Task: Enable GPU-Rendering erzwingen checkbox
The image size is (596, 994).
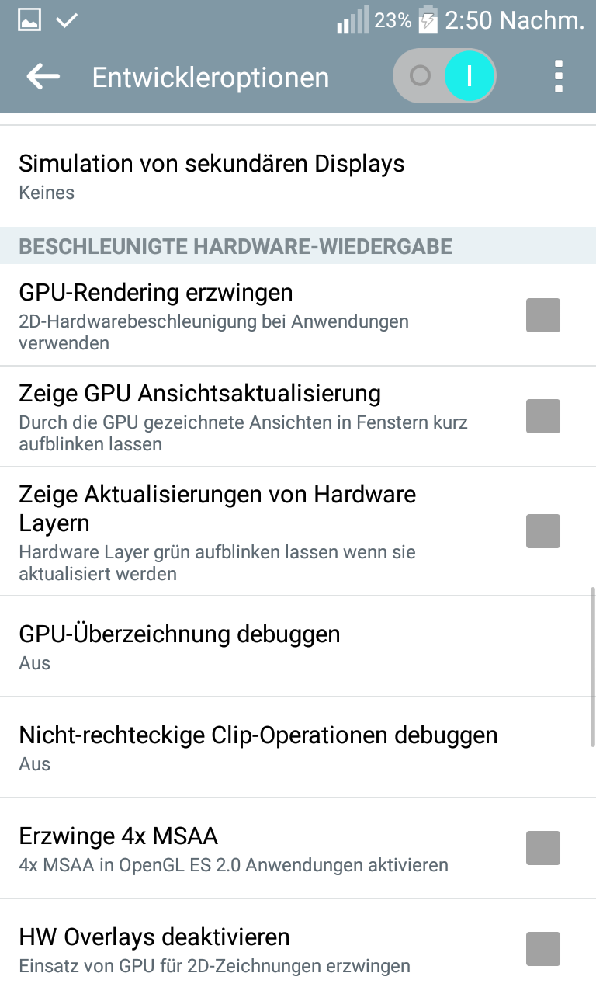Action: pos(542,315)
